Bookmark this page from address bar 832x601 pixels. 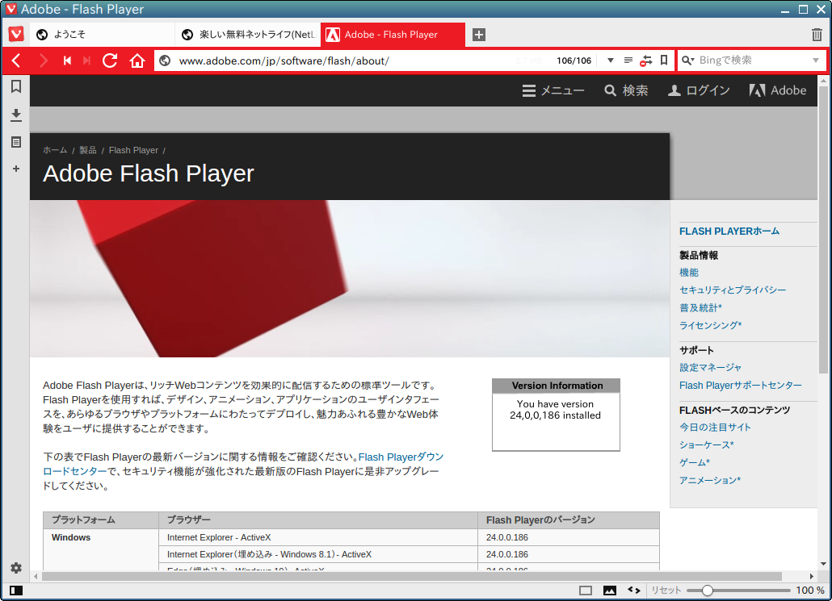pos(664,61)
